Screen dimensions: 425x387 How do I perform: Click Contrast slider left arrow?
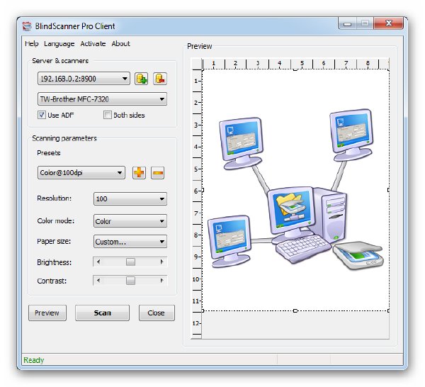[98, 281]
